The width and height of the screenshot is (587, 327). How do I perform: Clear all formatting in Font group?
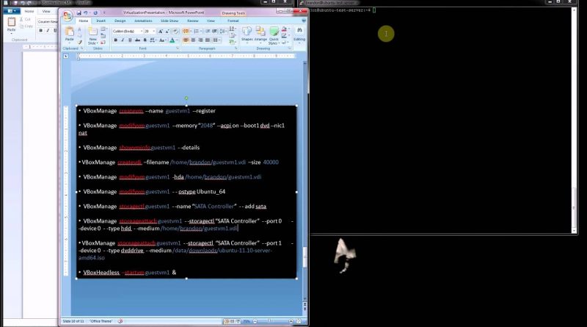pyautogui.click(x=175, y=31)
